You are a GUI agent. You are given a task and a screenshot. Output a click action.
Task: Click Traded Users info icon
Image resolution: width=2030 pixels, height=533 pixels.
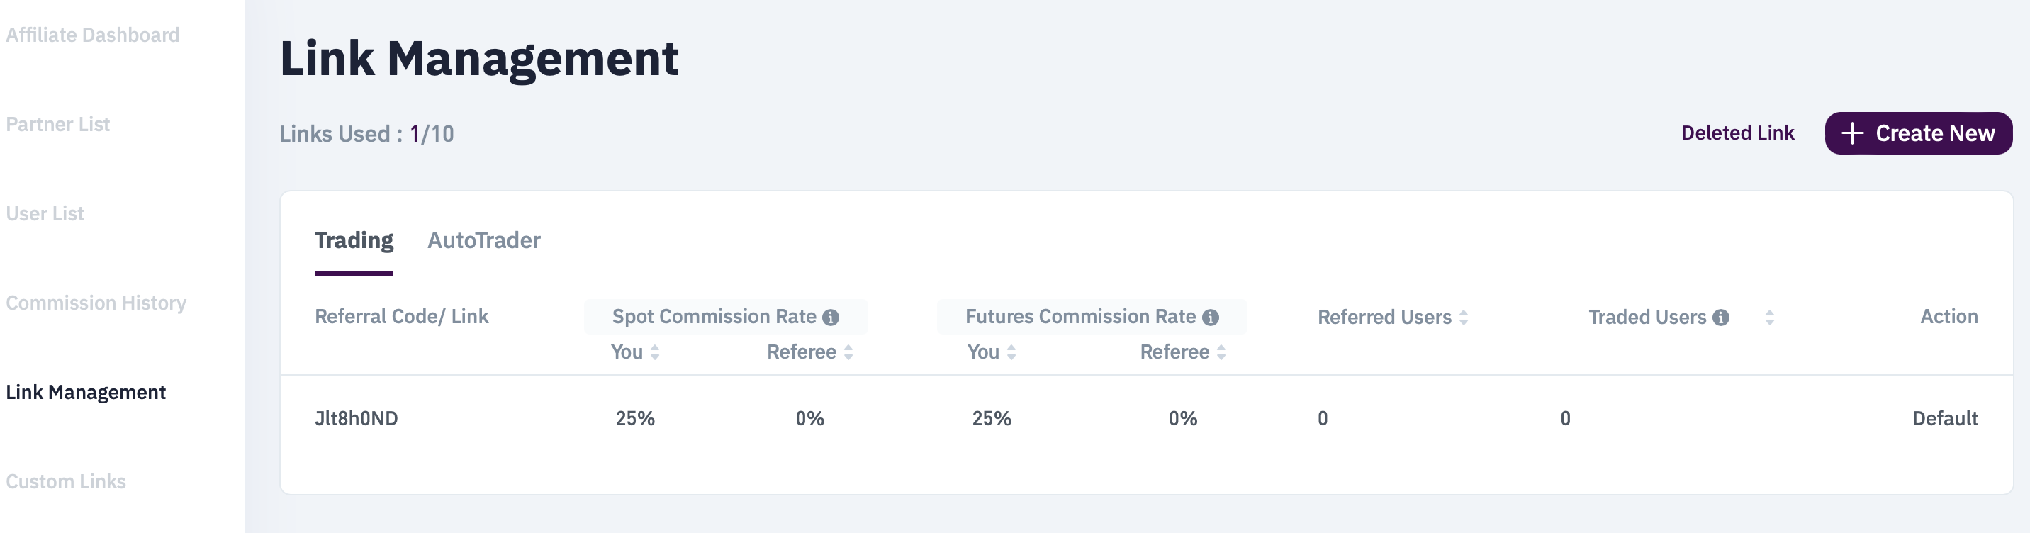[x=1721, y=317]
